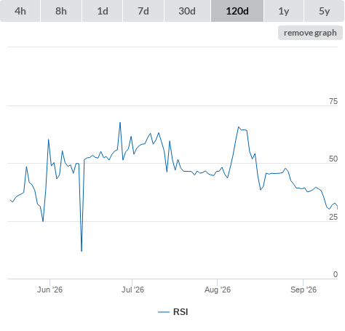Switch to the 5y range
The width and height of the screenshot is (345, 331).
click(x=324, y=11)
